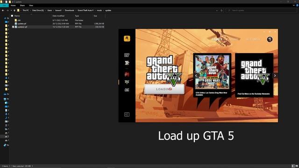Click the File folder type cell for x64
Image resolution: width=299 pixels, height=168 pixels.
click(79, 20)
